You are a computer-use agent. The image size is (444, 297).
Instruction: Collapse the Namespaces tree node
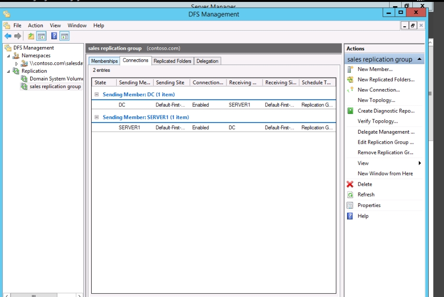(8, 56)
